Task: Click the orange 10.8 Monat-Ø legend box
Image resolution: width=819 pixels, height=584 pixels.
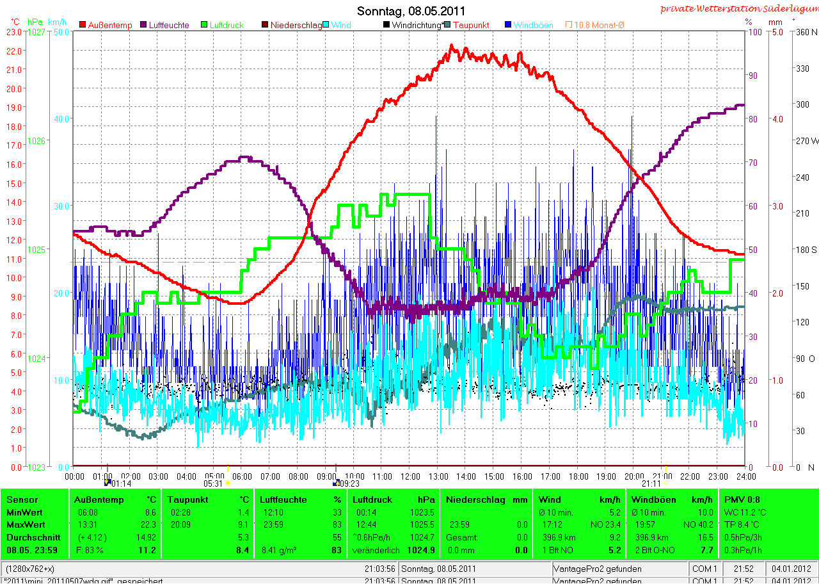Action: tap(568, 25)
